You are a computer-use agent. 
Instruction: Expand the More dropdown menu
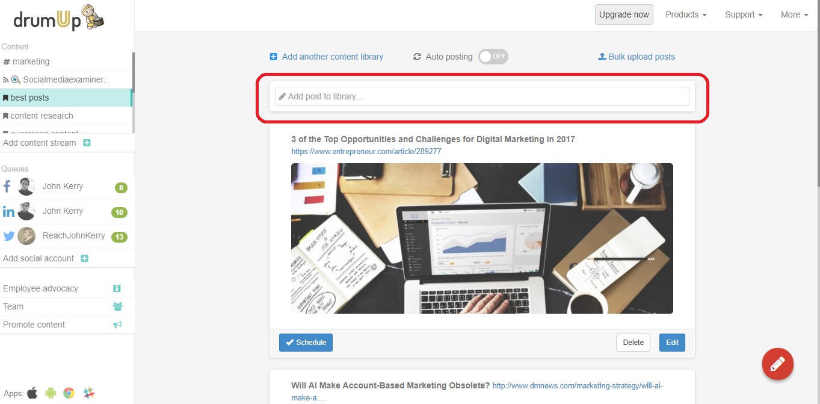click(794, 14)
